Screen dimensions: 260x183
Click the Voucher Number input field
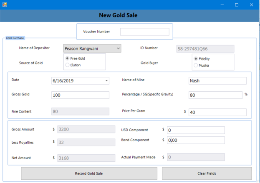click(144, 32)
